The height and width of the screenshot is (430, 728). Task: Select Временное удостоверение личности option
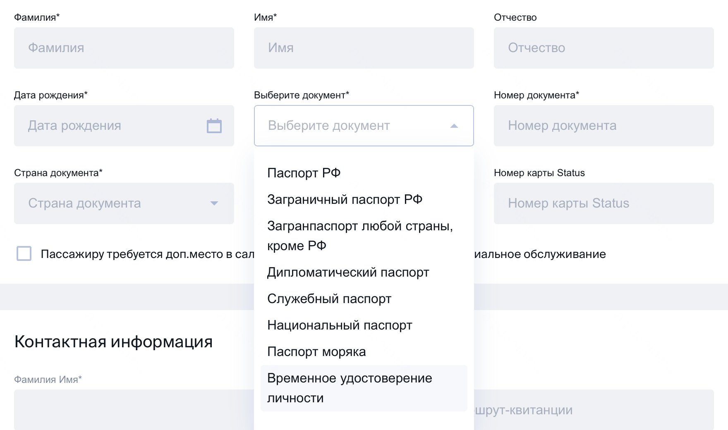350,388
